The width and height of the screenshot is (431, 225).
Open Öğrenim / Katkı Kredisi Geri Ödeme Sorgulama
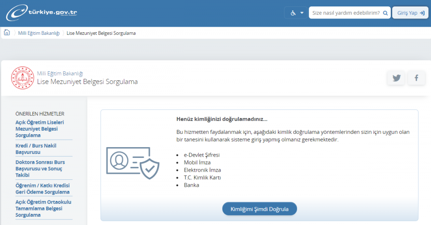tap(42, 188)
